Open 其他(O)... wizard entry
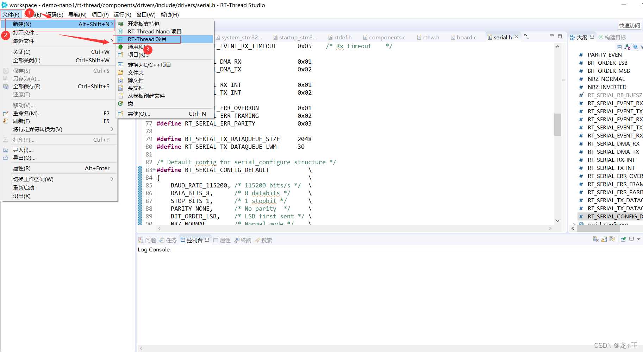The height and width of the screenshot is (352, 643). 165,114
